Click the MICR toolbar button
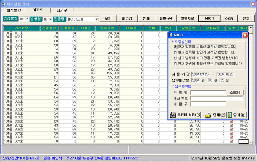257x162 pixels. pos(209,18)
